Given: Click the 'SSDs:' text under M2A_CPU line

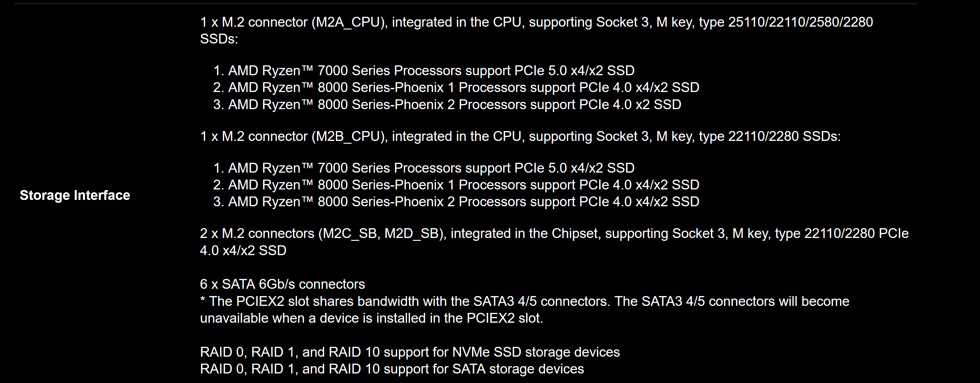Looking at the screenshot, I should 219,39.
